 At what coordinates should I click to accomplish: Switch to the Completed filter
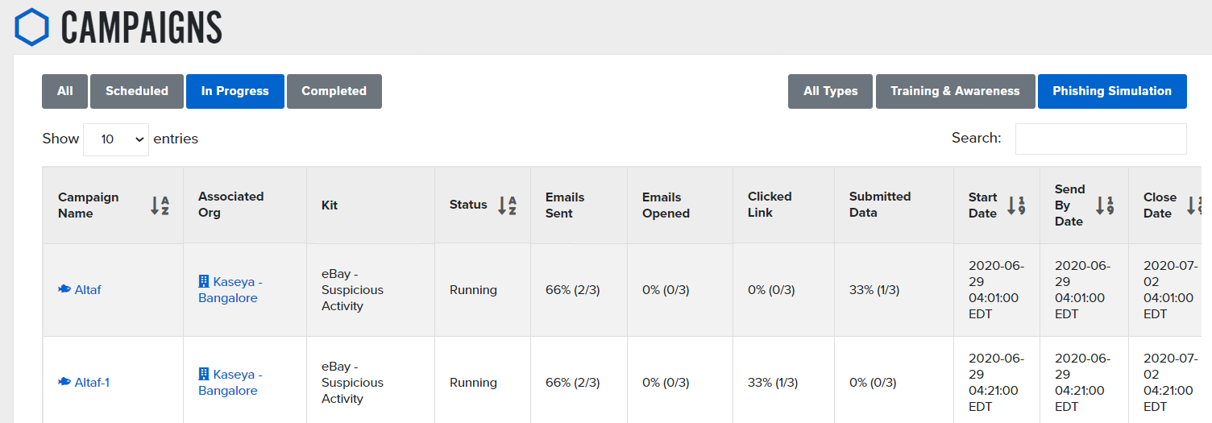click(334, 91)
